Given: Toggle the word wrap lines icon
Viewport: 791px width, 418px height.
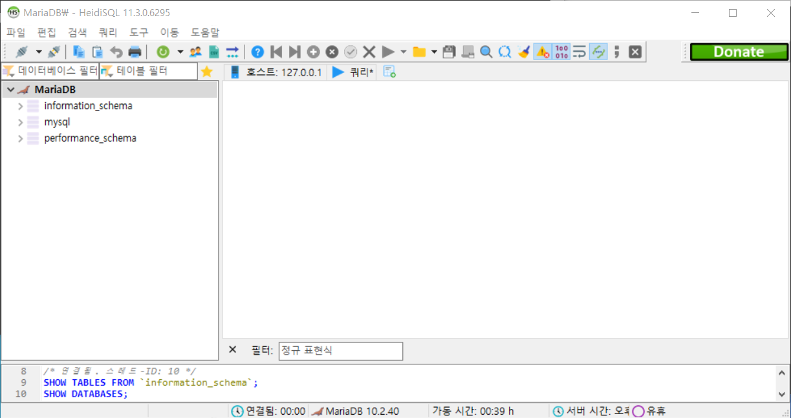Looking at the screenshot, I should pos(580,52).
